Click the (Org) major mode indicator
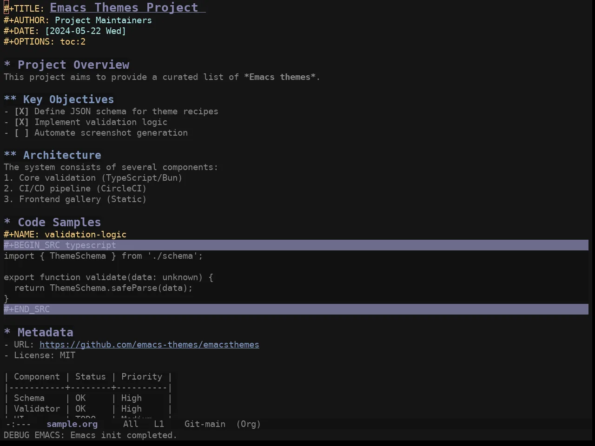595x446 pixels. 249,424
